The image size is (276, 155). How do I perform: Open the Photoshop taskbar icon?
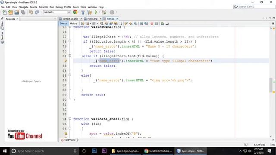(x=94, y=151)
